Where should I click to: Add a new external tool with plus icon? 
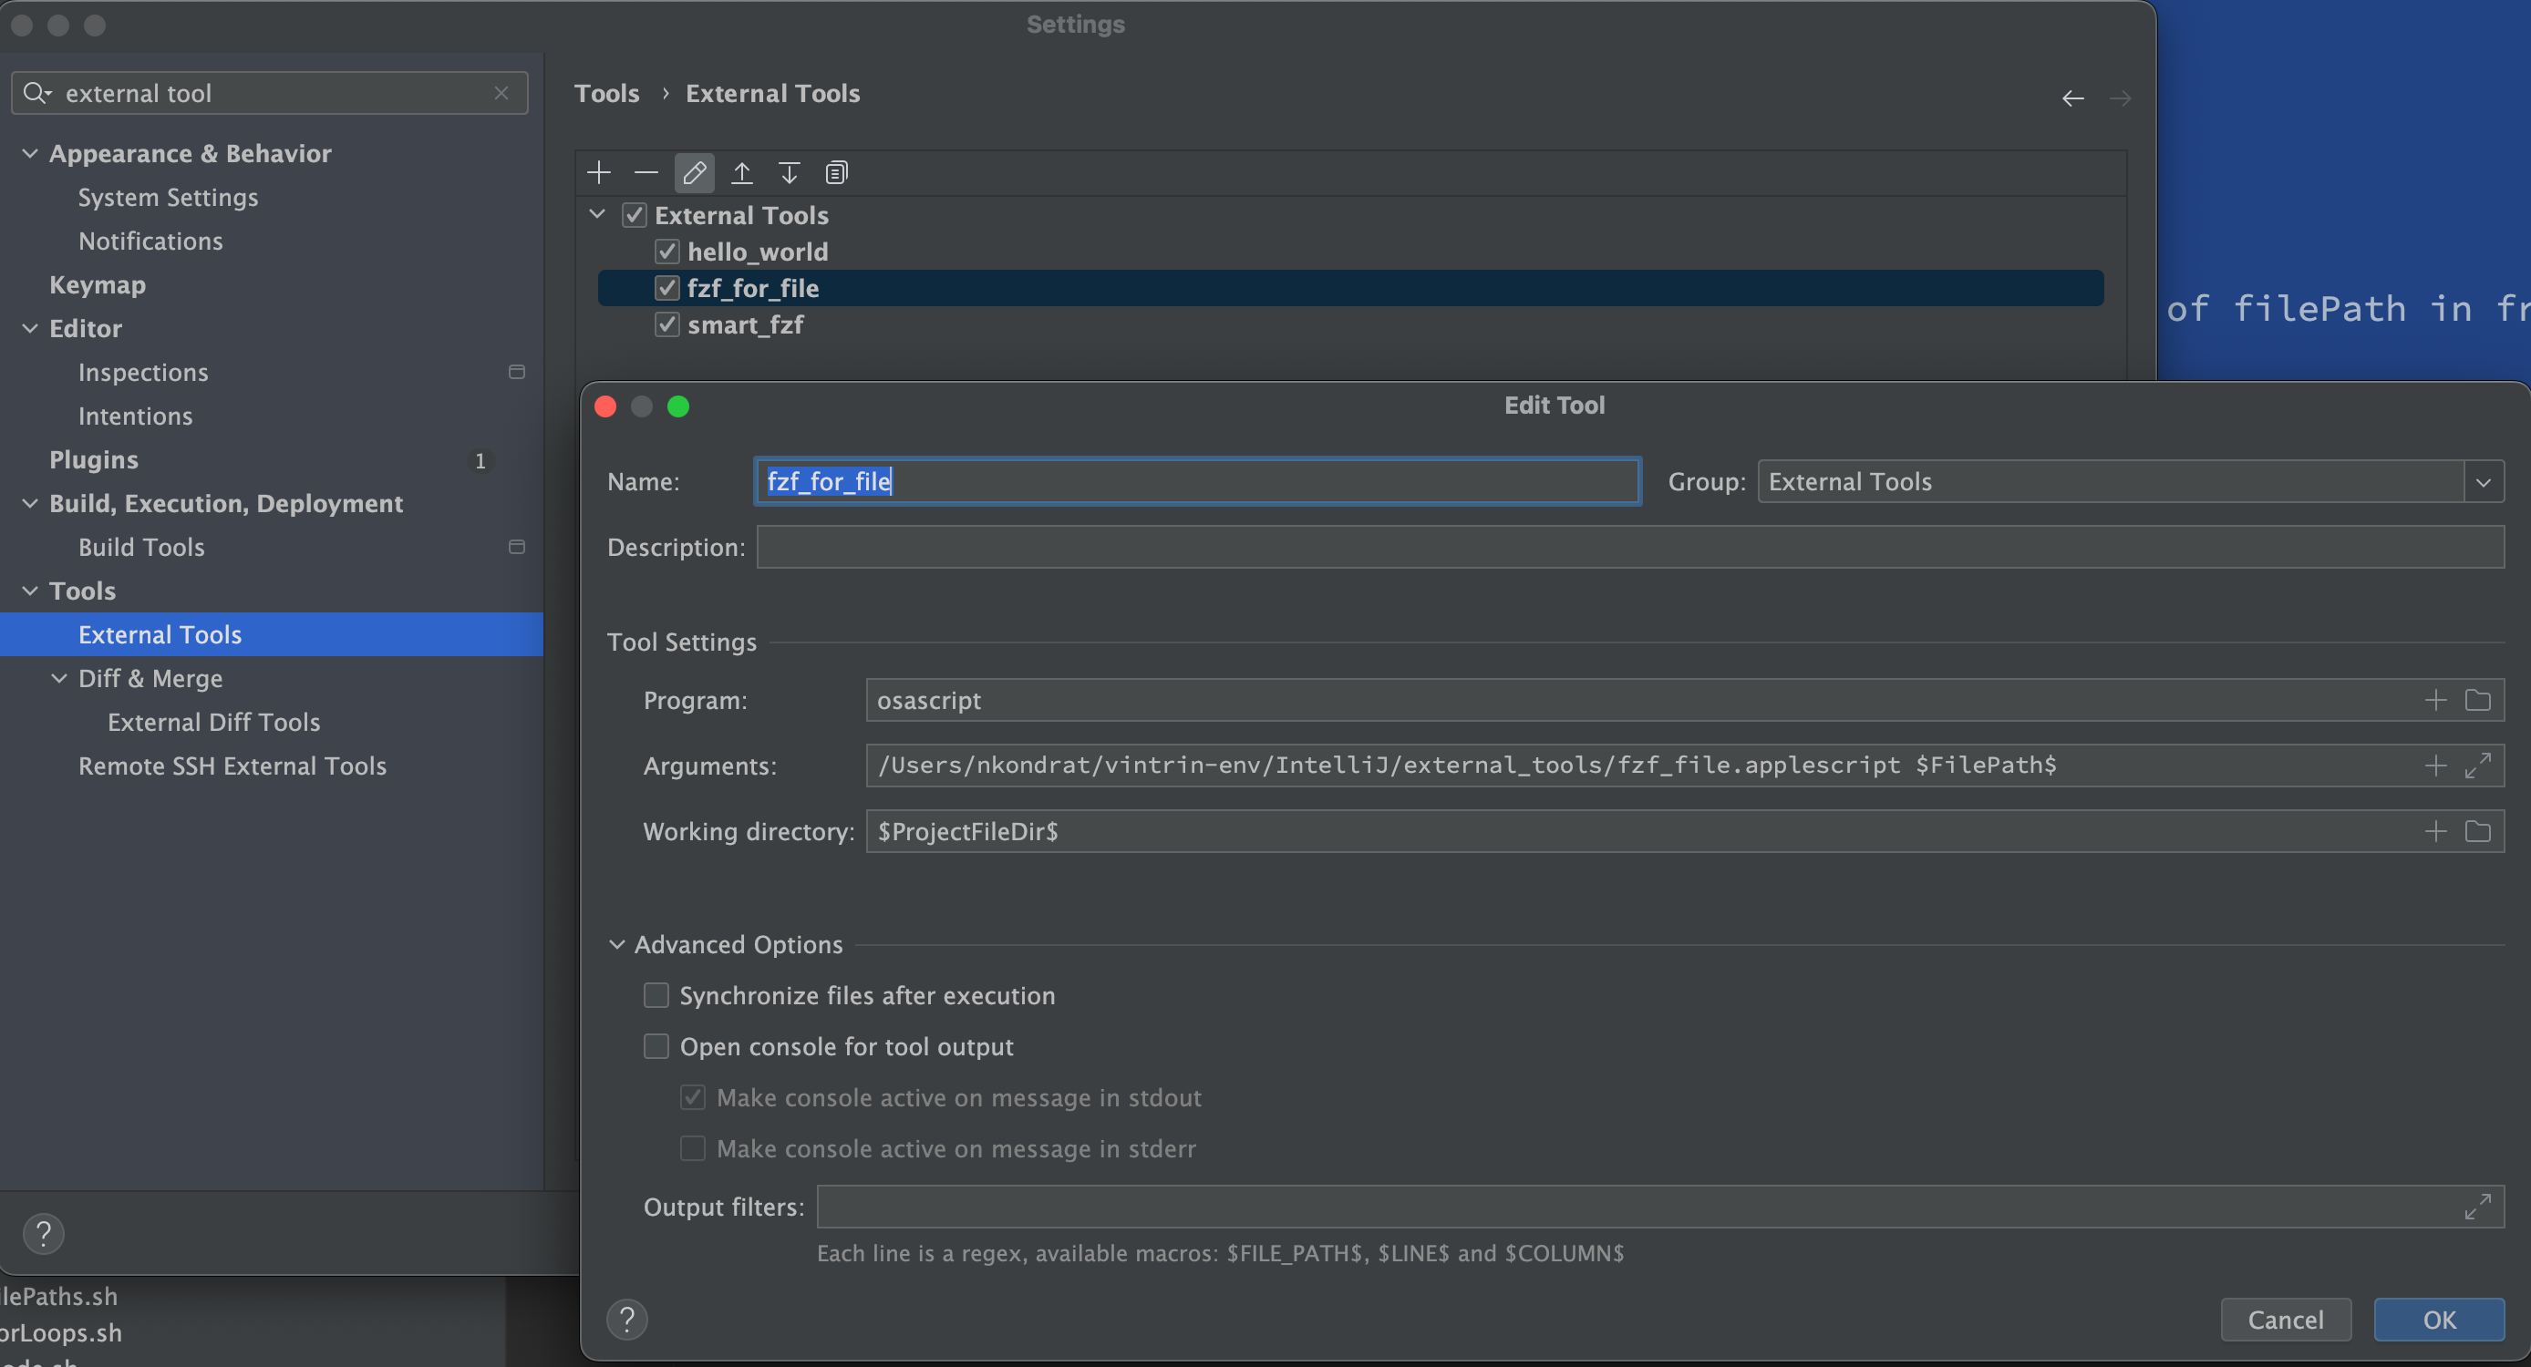coord(598,173)
